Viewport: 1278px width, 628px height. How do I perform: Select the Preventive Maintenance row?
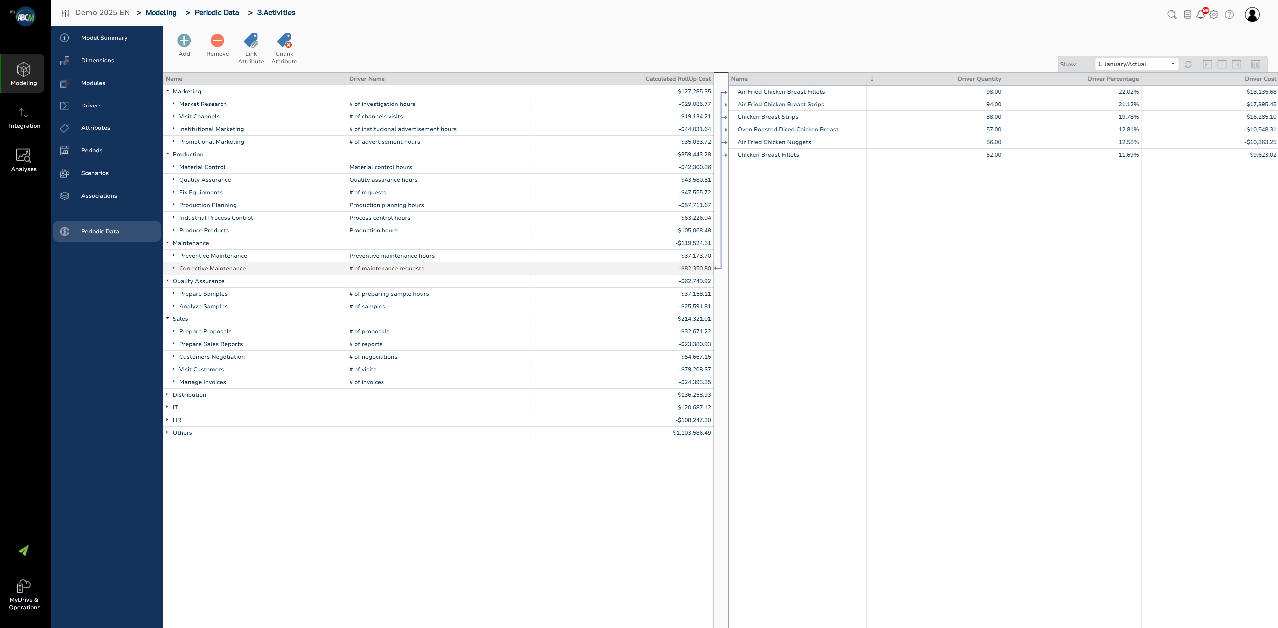[438, 256]
